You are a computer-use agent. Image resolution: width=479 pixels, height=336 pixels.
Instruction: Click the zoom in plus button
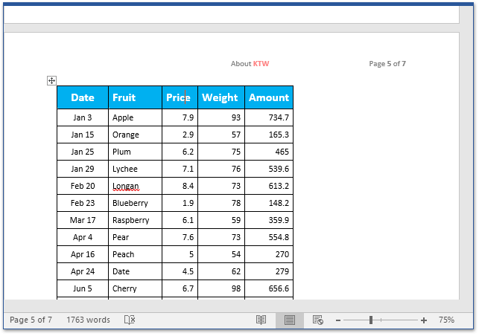(x=424, y=320)
